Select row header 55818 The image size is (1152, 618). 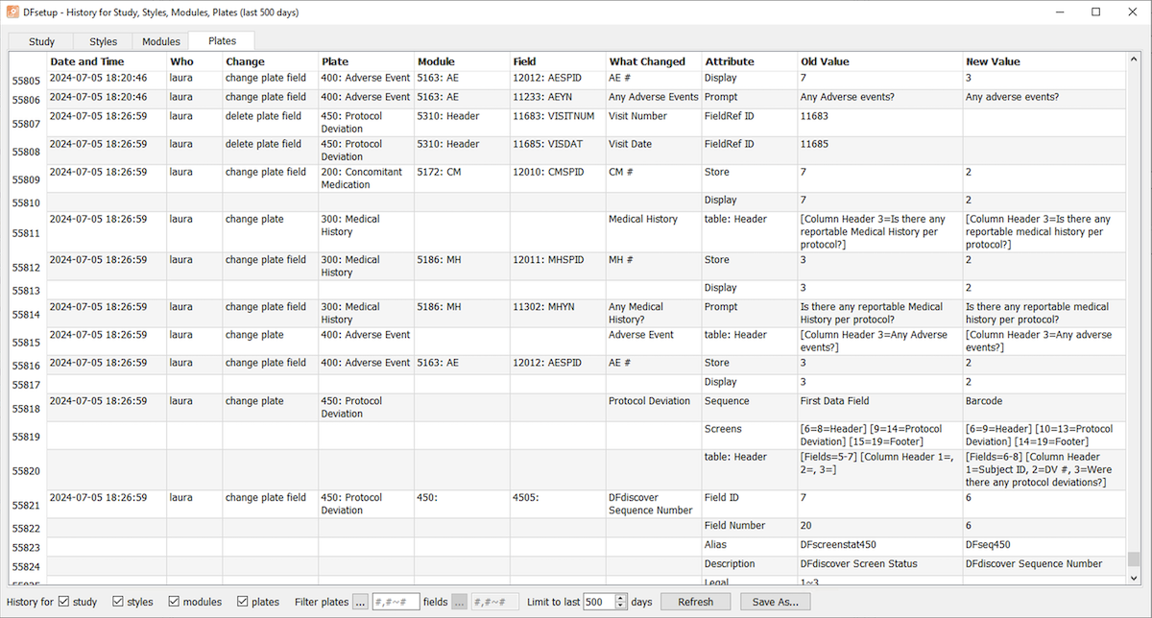click(27, 409)
